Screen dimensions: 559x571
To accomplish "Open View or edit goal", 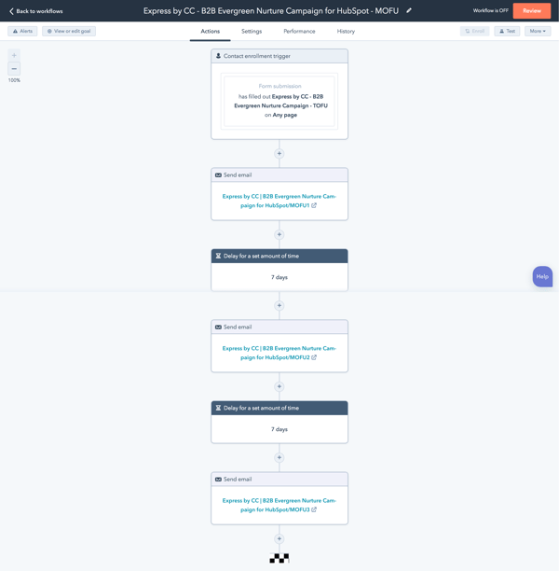I will (x=69, y=32).
